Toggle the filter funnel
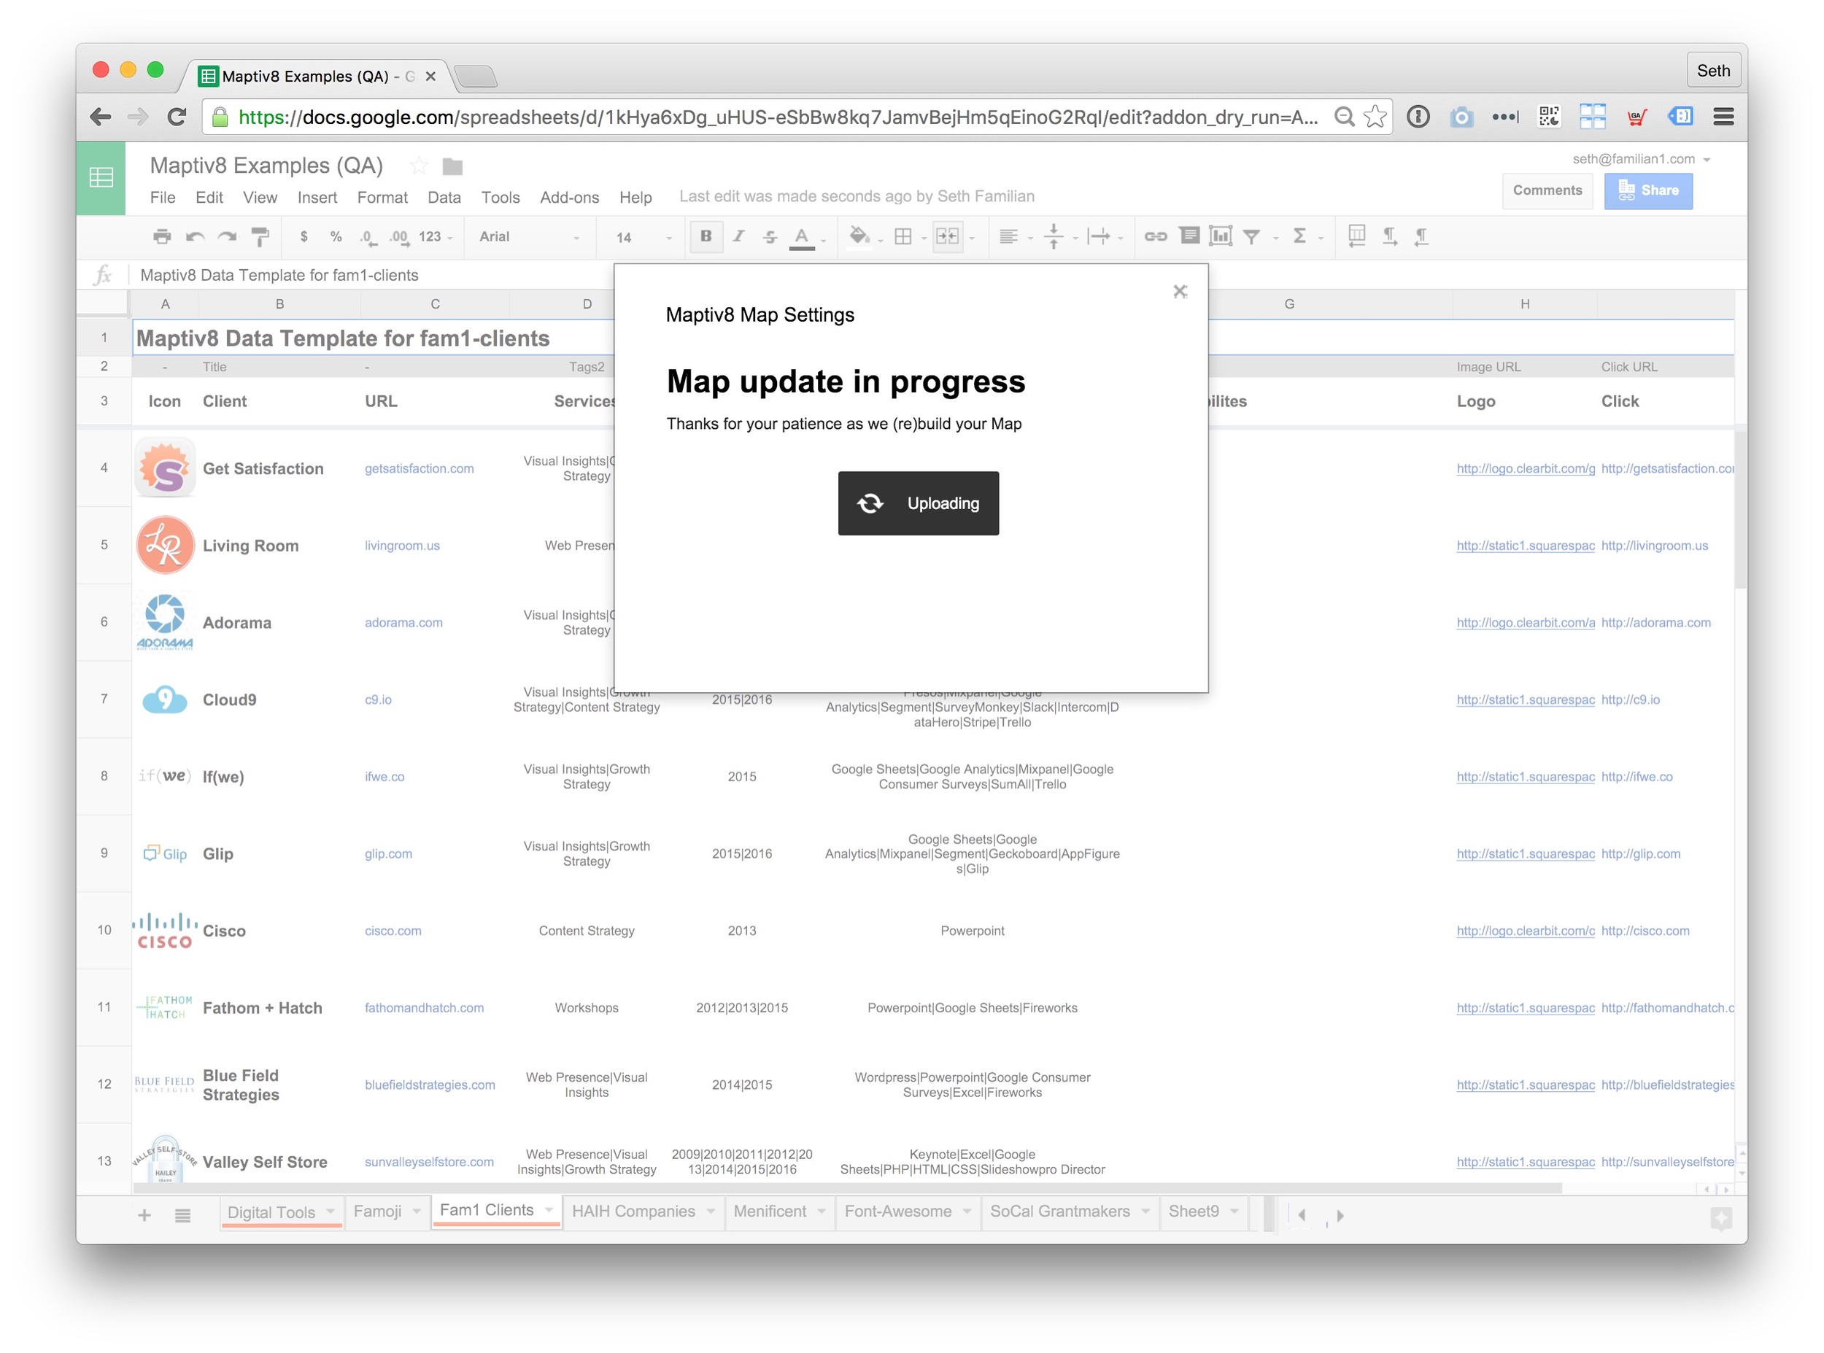Viewport: 1824px width, 1353px height. (x=1251, y=238)
